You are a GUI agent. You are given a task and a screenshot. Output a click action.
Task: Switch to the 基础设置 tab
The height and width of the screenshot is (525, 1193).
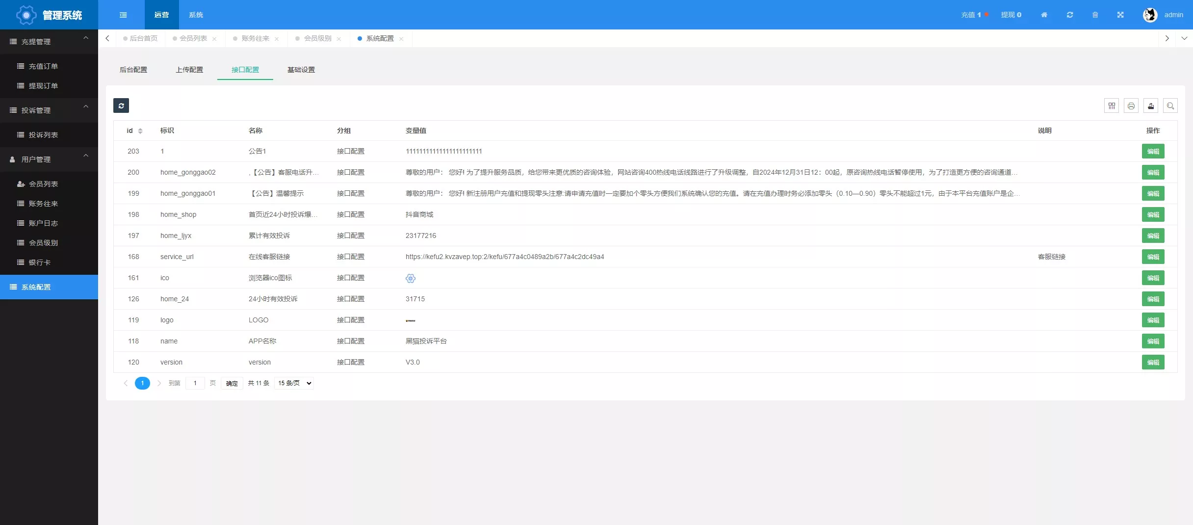(301, 70)
